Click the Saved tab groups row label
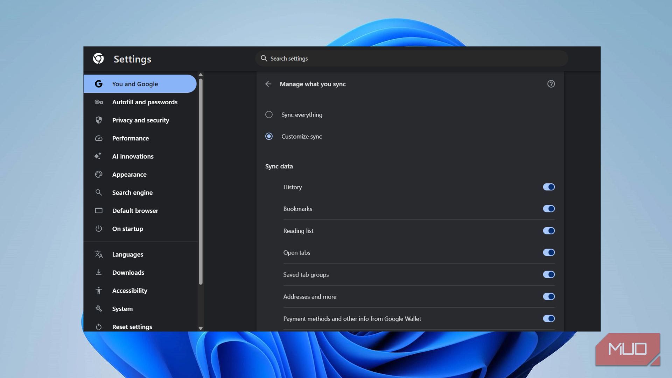This screenshot has height=378, width=672. point(306,274)
